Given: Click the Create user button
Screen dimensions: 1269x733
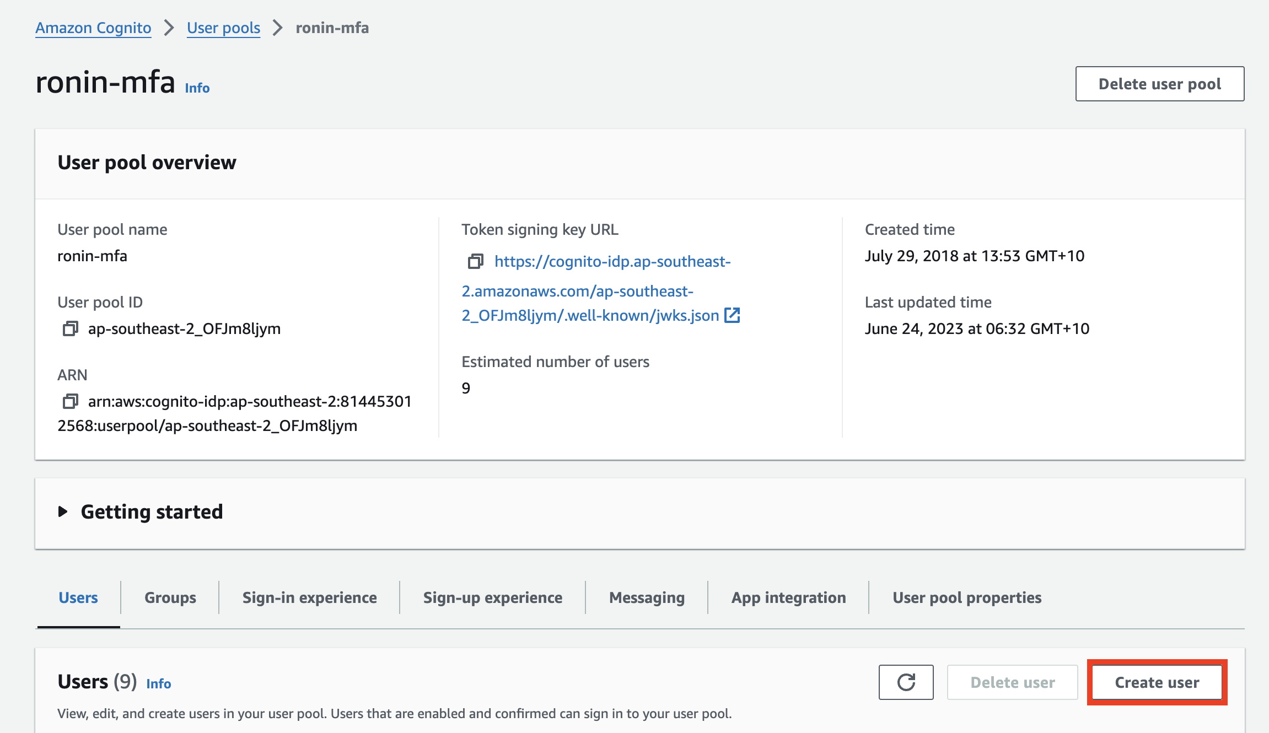Looking at the screenshot, I should (x=1157, y=682).
